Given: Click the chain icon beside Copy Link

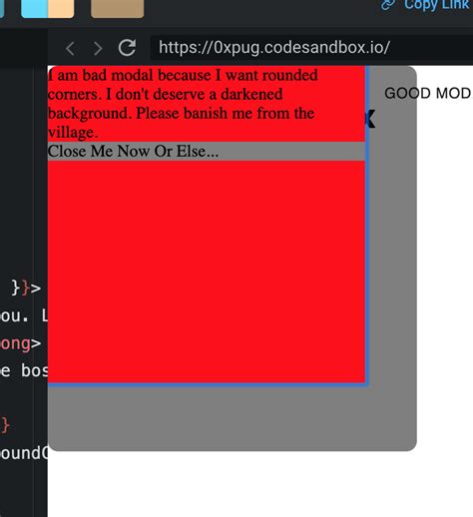Looking at the screenshot, I should click(x=388, y=5).
